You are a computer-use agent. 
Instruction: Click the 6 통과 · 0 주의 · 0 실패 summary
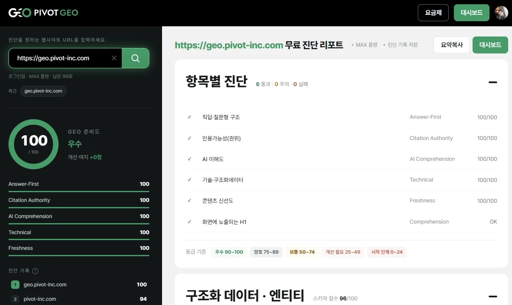click(282, 84)
